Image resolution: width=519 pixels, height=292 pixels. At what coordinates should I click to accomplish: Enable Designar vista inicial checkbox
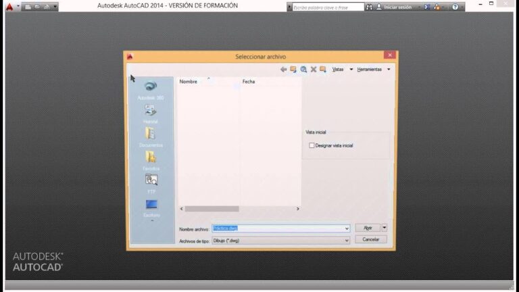click(312, 145)
